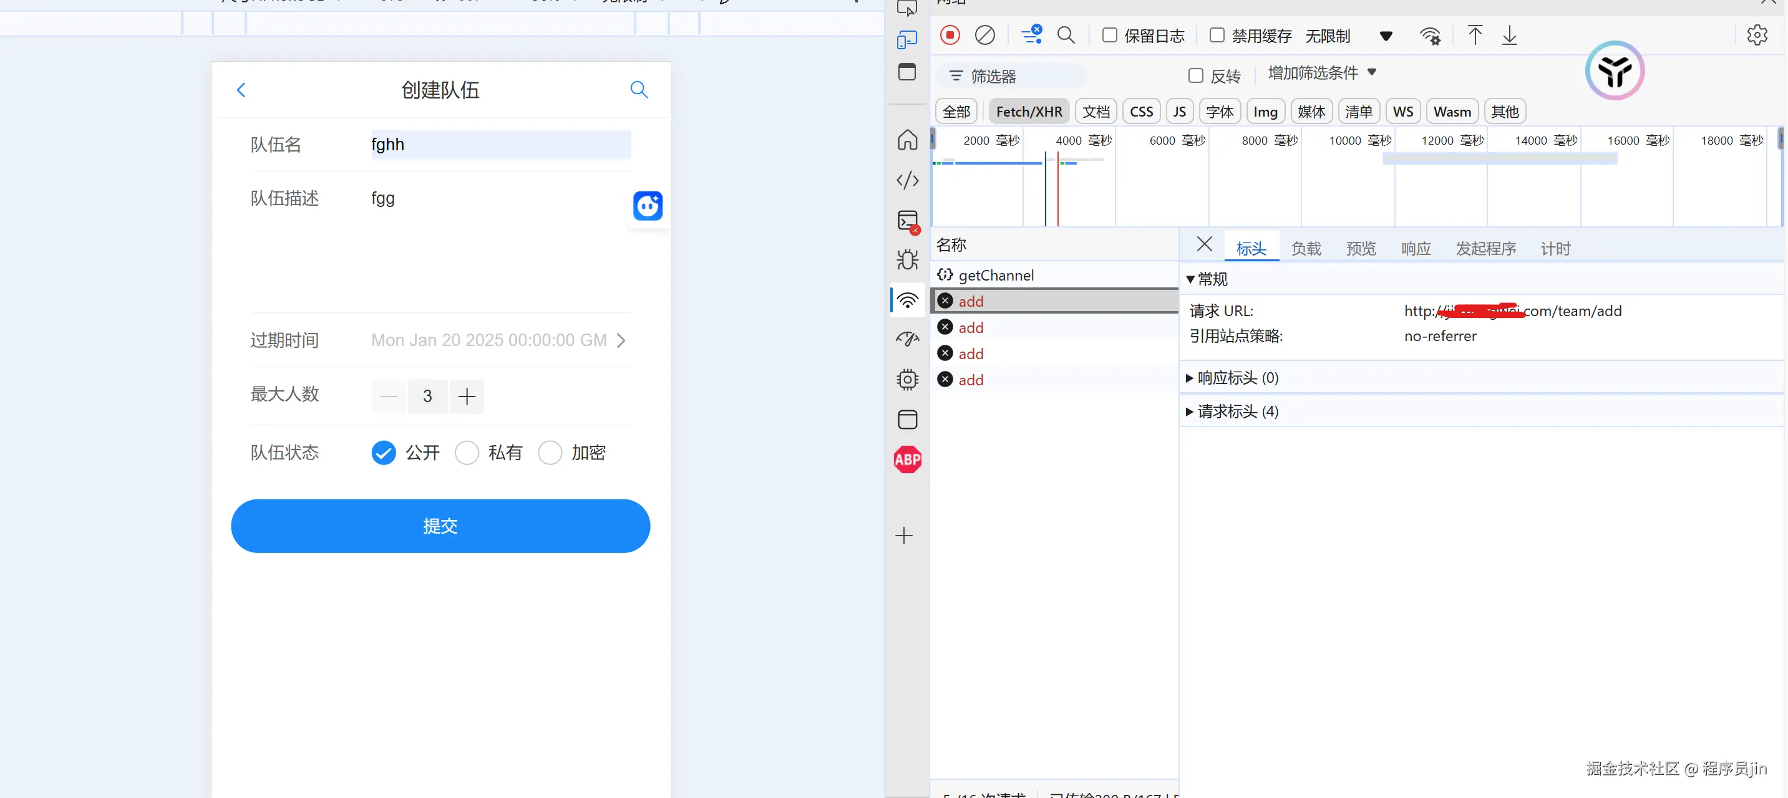Click the 队伍名 input field
The height and width of the screenshot is (798, 1788).
click(x=500, y=145)
